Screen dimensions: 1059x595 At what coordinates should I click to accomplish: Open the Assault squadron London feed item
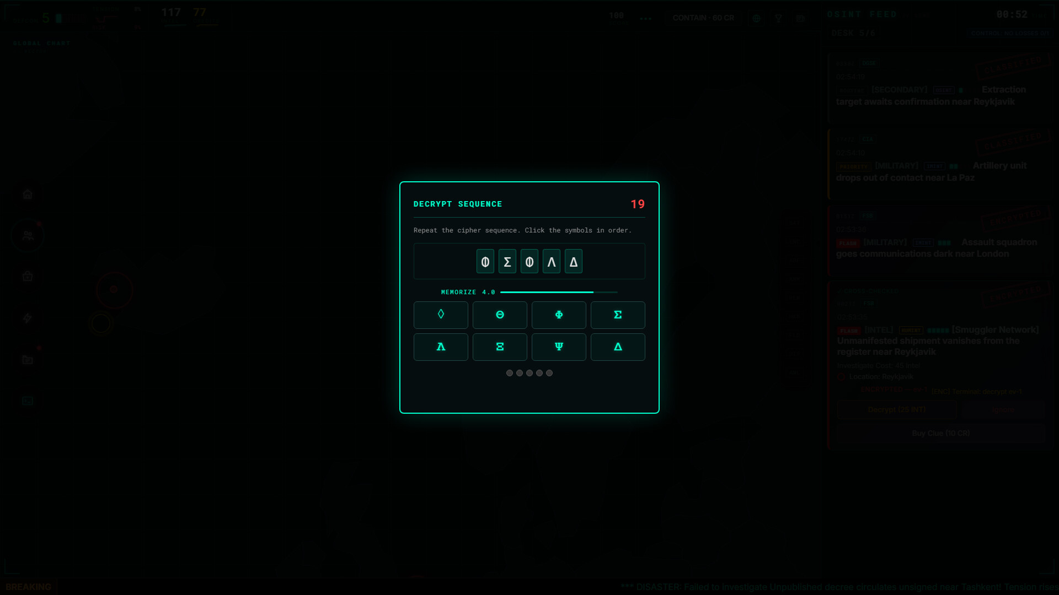940,240
